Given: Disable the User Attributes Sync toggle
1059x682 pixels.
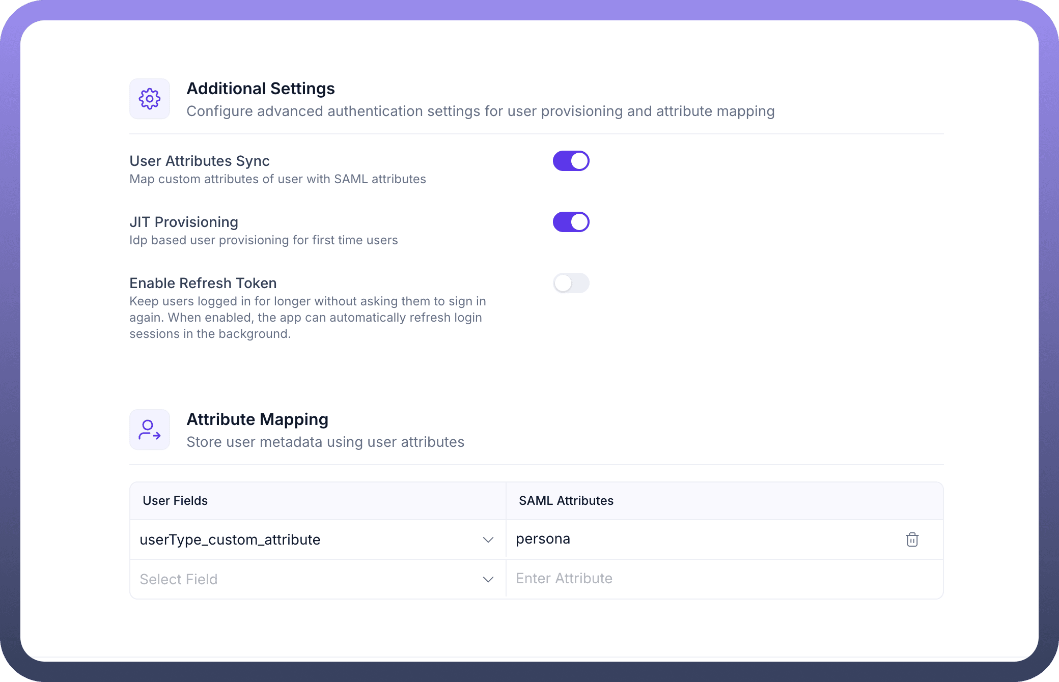Looking at the screenshot, I should pos(571,161).
